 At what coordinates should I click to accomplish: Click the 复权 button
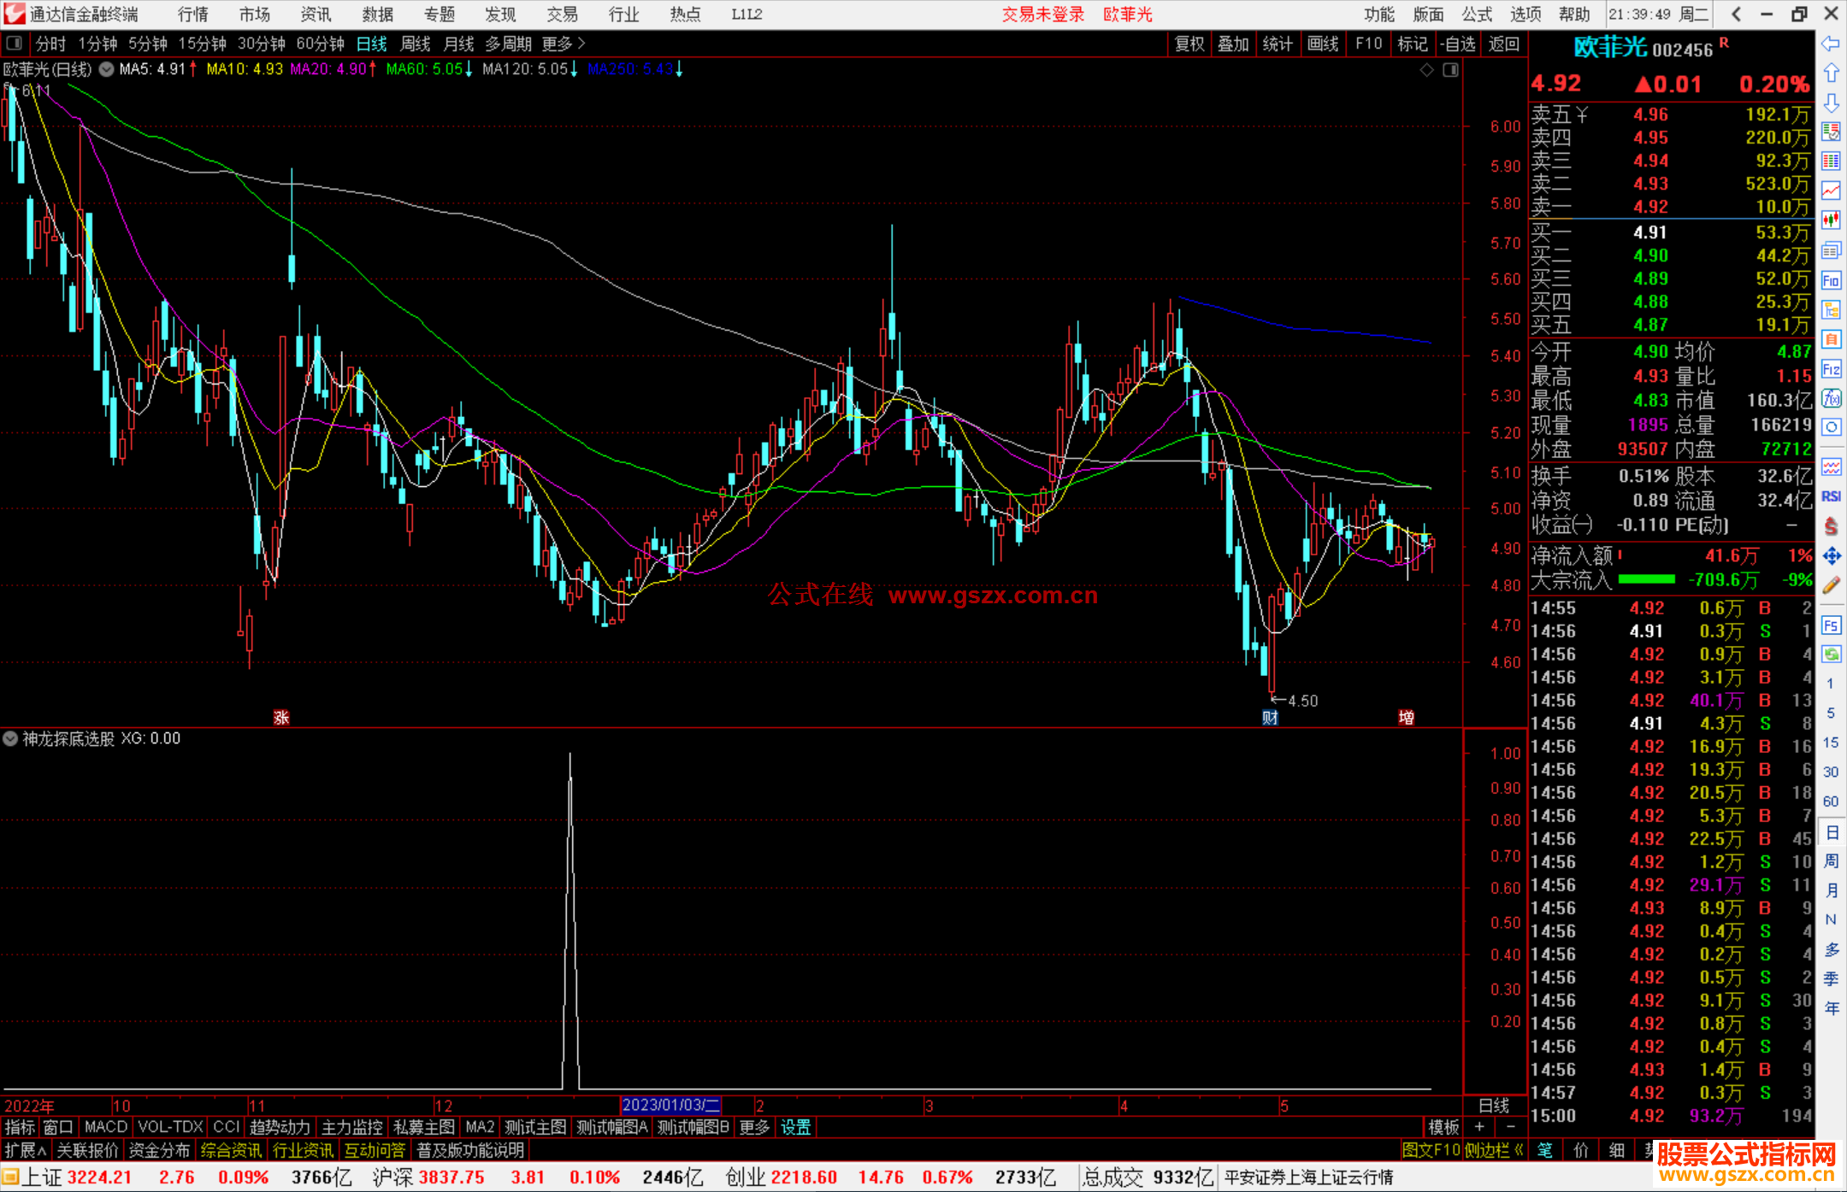(1189, 44)
